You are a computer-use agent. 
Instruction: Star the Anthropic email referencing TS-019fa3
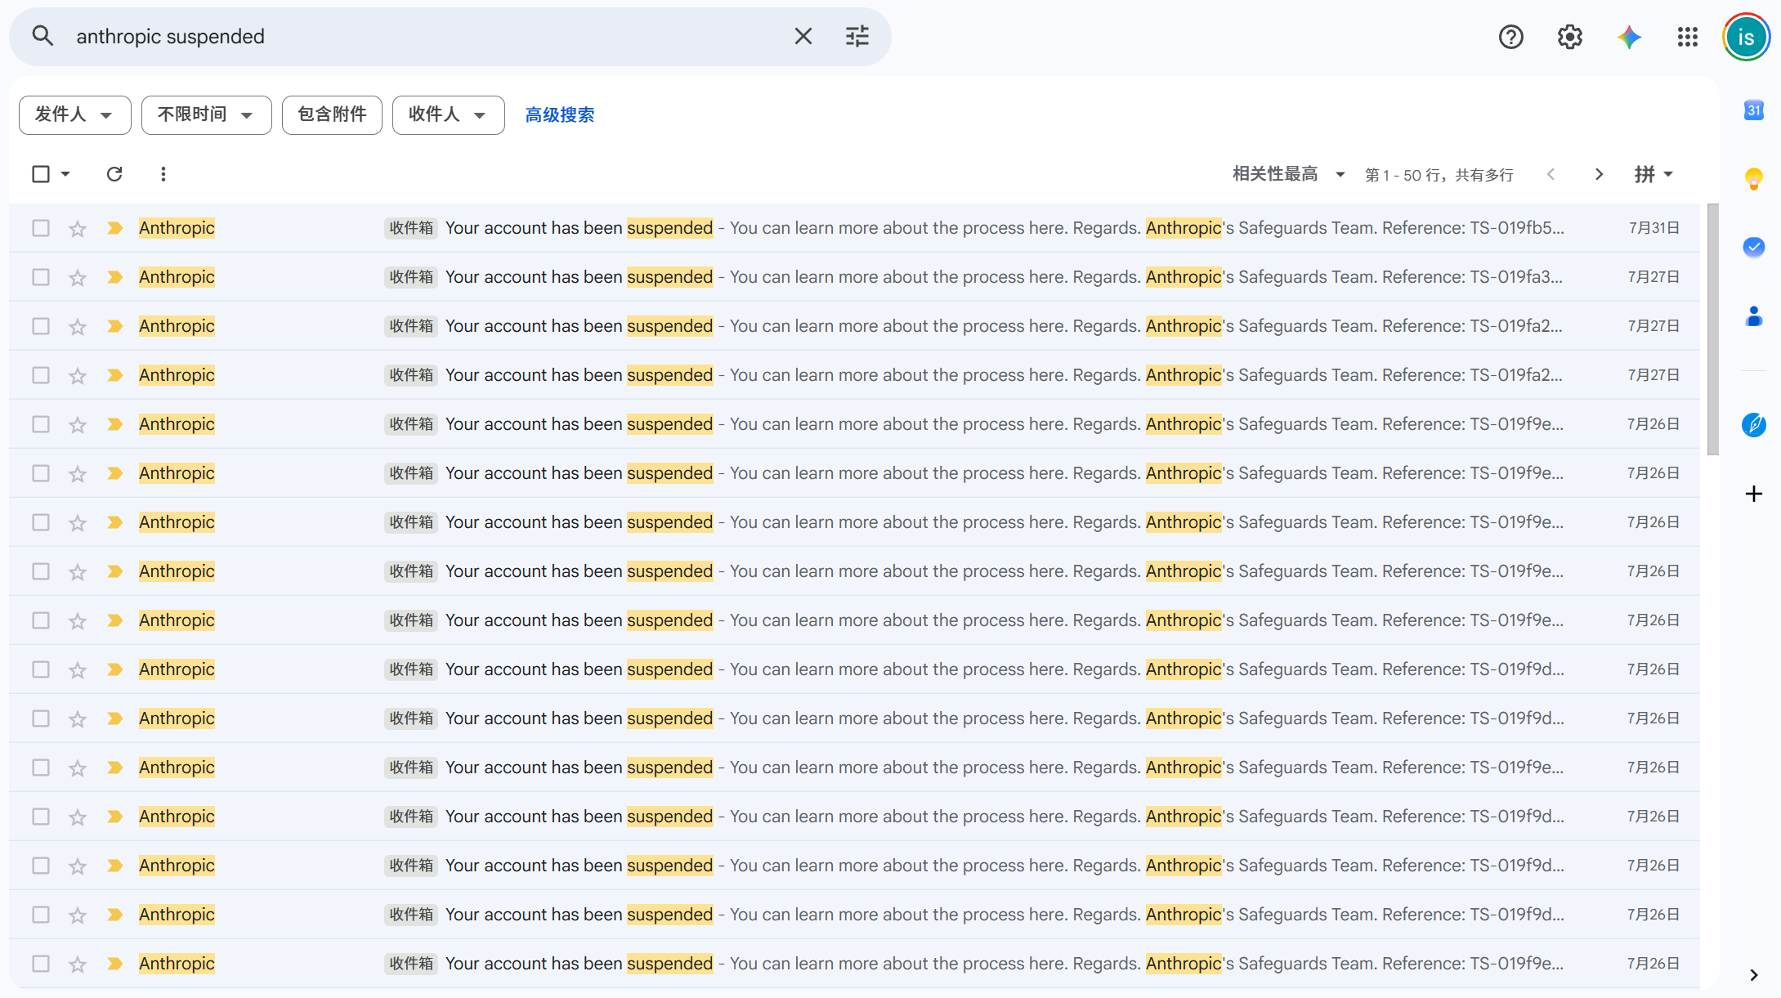click(x=78, y=277)
